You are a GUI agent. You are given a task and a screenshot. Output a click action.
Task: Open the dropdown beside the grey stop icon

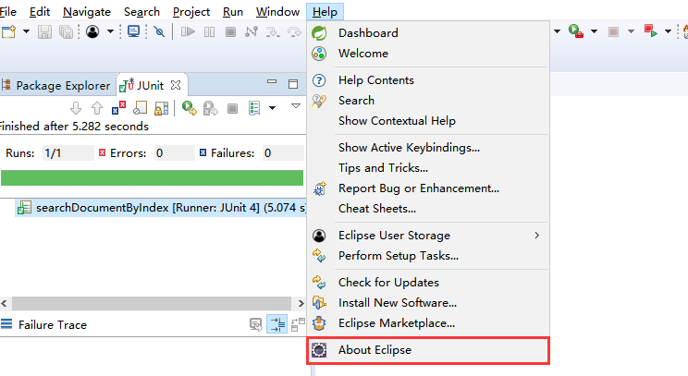pyautogui.click(x=631, y=31)
